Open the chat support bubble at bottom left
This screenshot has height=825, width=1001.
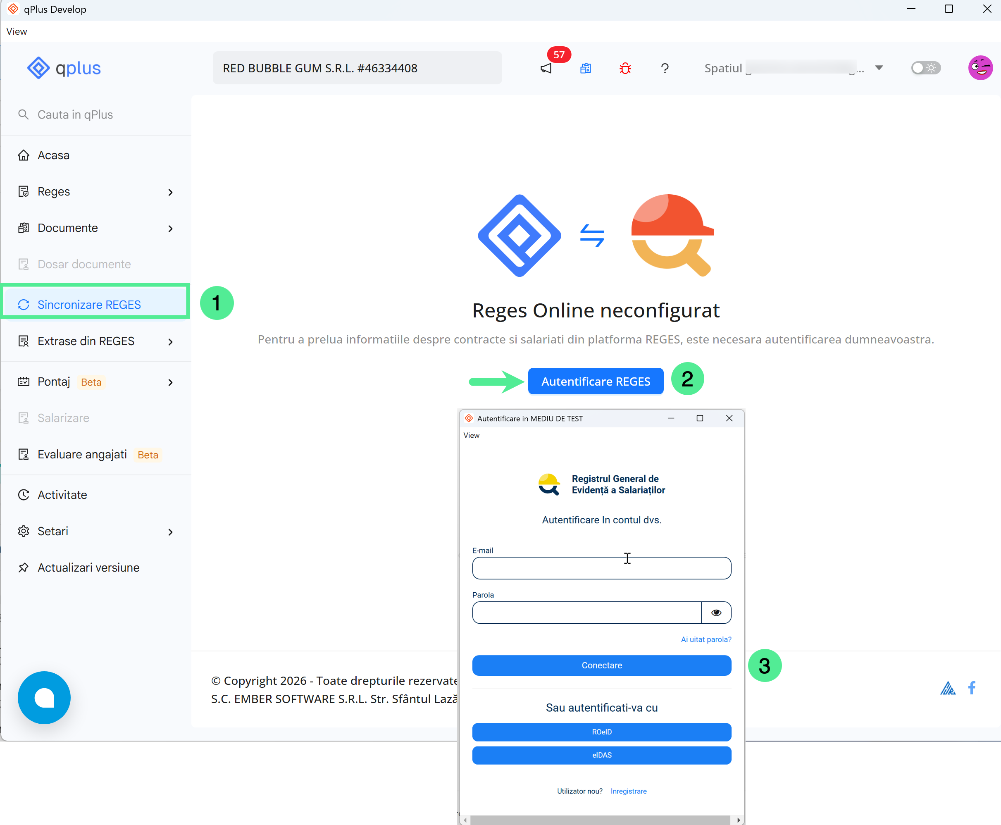[x=44, y=697]
